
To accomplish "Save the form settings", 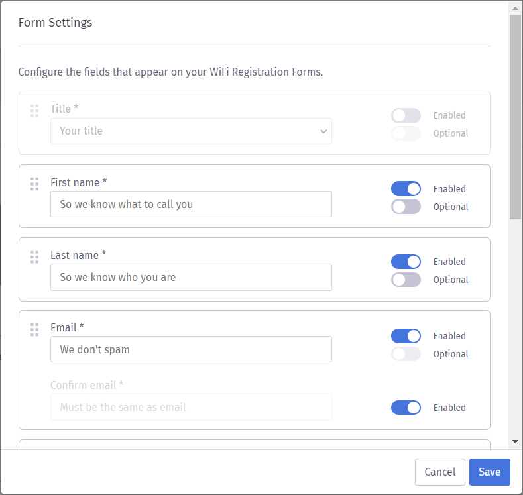I will point(490,472).
